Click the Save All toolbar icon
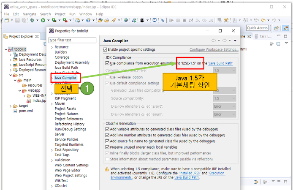This screenshot has width=293, height=190. (x=24, y=20)
